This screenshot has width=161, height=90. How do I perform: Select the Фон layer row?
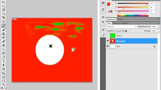132,46
